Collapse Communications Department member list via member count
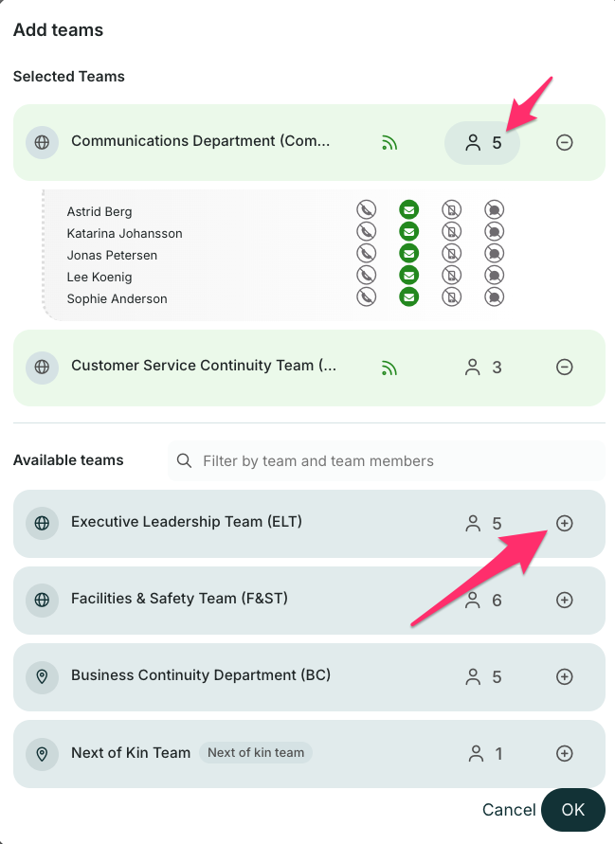615x844 pixels. pos(482,143)
